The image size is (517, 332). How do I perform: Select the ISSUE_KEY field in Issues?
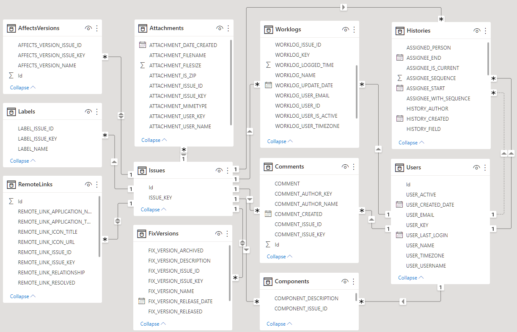tap(160, 197)
